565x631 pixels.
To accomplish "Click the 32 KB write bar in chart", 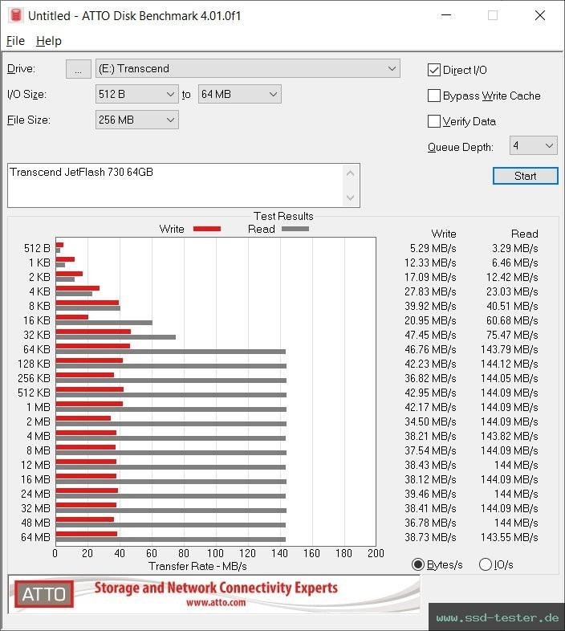I will click(x=93, y=332).
